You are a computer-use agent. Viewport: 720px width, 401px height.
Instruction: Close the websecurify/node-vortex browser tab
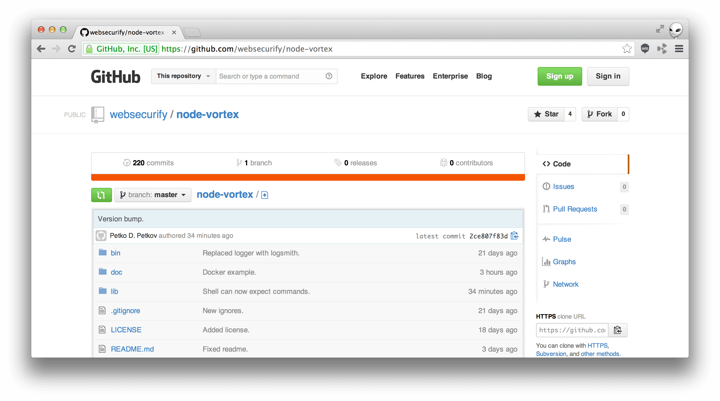(174, 32)
